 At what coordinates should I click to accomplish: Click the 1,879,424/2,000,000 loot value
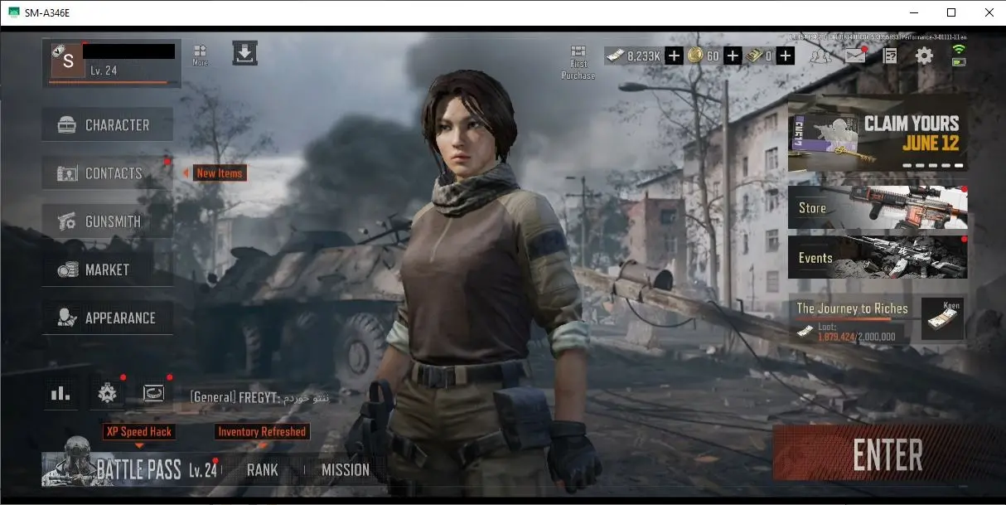[x=856, y=337]
